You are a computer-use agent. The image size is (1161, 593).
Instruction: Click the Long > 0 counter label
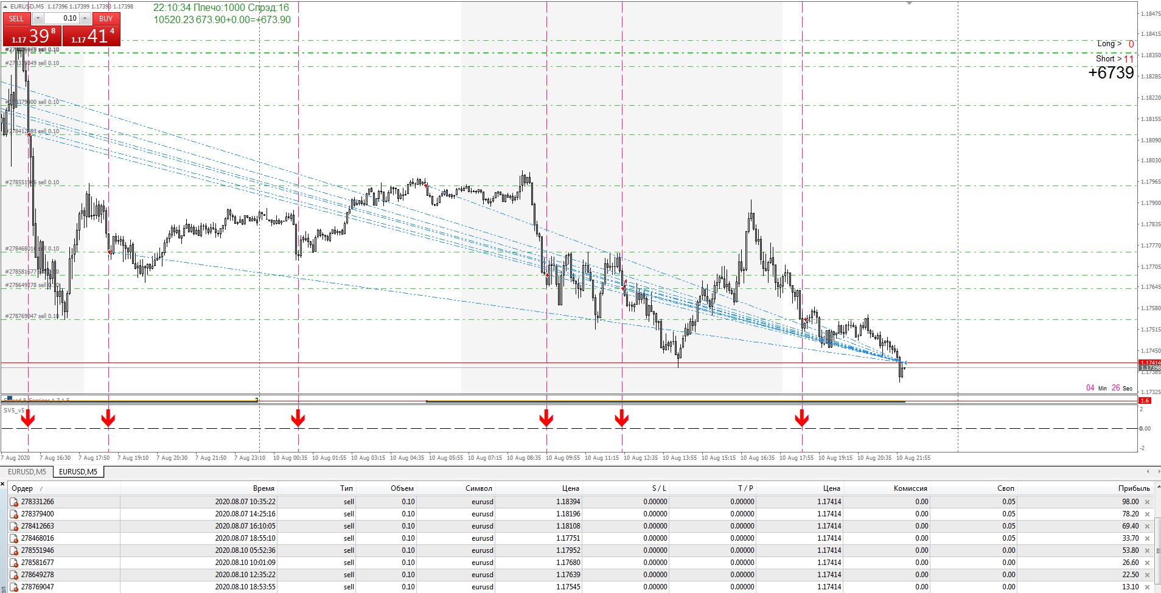[1115, 44]
